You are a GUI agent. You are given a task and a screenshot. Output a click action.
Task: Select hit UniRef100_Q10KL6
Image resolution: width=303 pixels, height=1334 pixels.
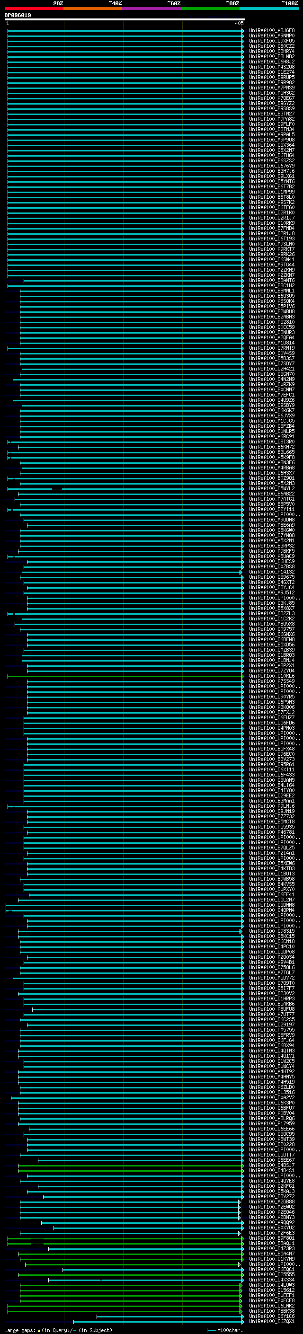click(x=272, y=676)
